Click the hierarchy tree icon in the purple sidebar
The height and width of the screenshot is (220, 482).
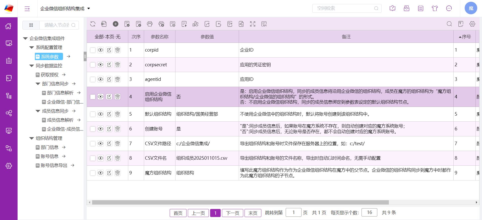[9, 96]
